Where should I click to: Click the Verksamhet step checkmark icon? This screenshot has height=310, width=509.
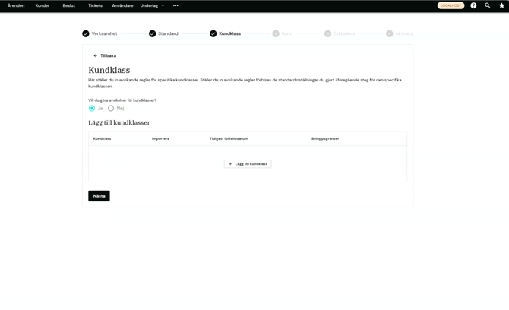pyautogui.click(x=86, y=33)
